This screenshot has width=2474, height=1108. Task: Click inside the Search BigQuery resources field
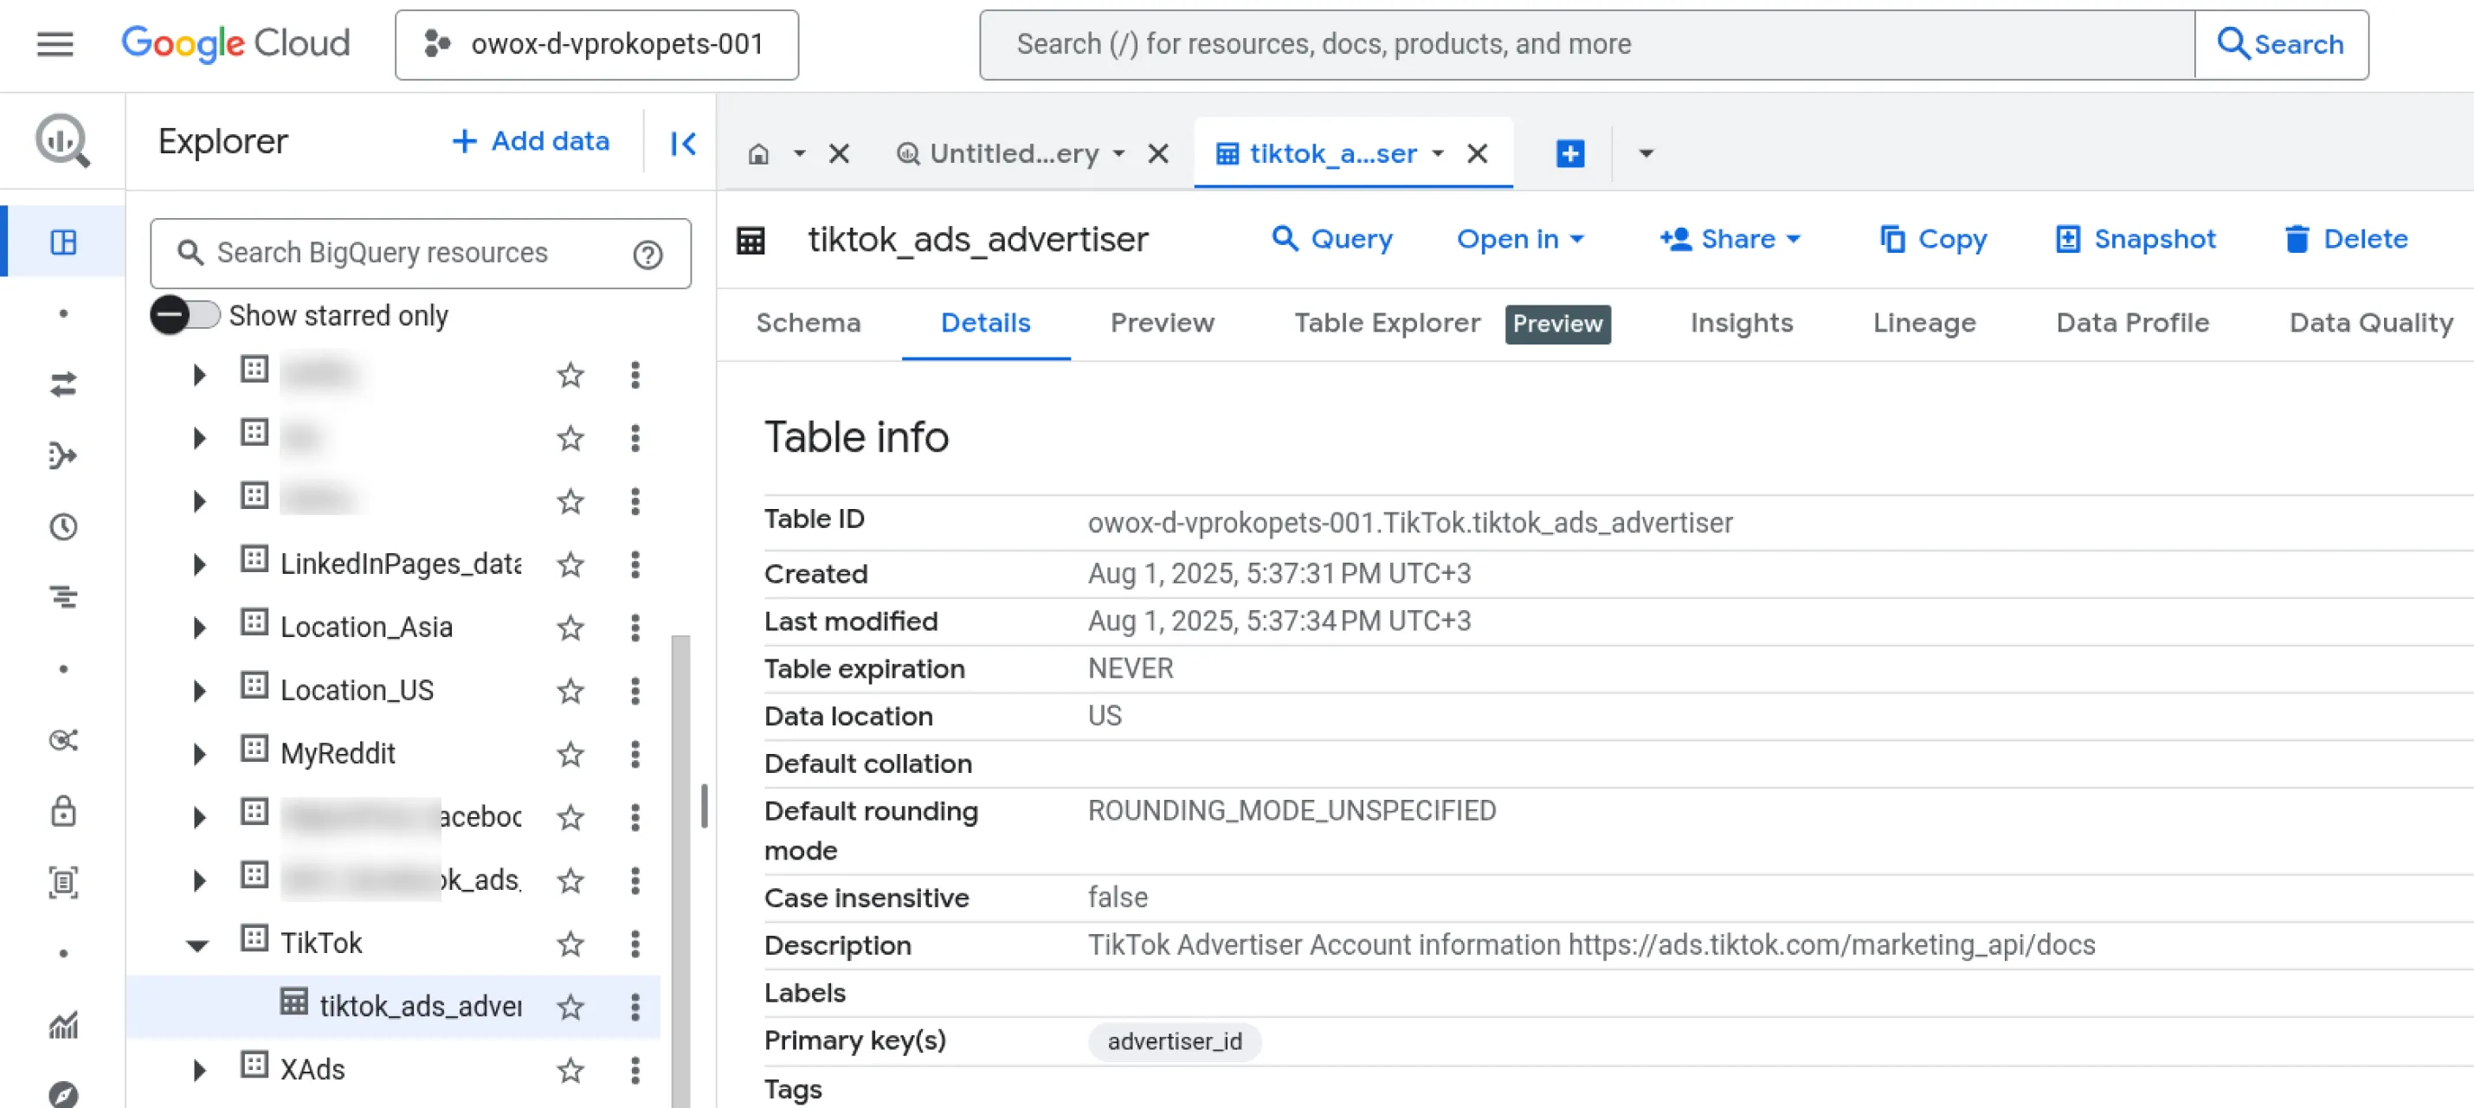coord(403,253)
